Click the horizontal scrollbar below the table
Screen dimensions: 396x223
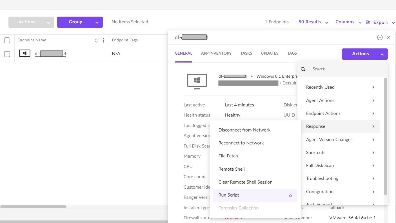point(33,207)
